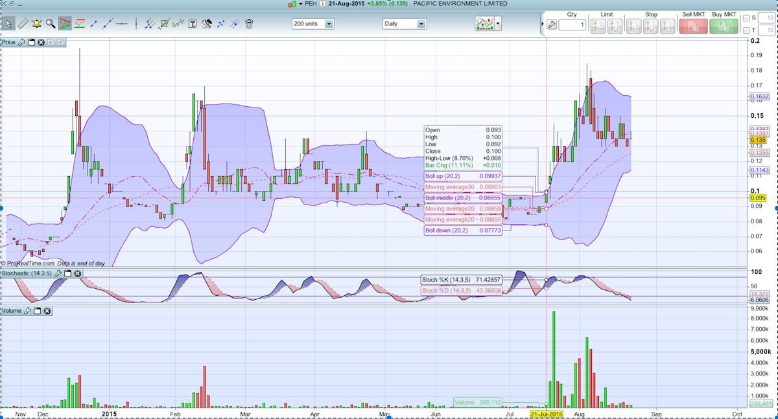
Task: Collapse the trading panel side arrow
Action: [x=543, y=24]
